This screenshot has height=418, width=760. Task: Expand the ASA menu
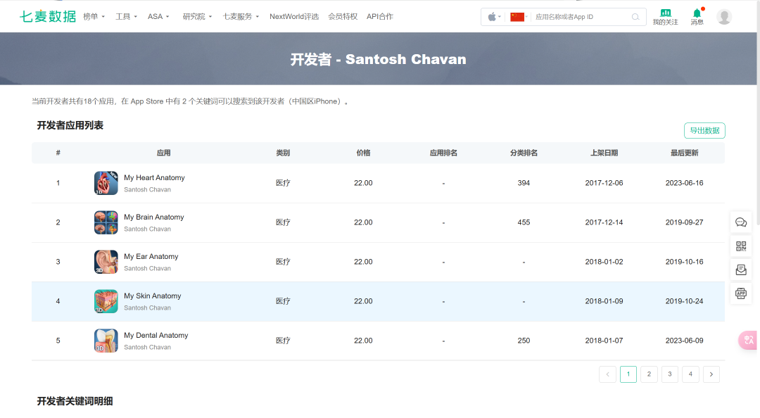click(158, 16)
